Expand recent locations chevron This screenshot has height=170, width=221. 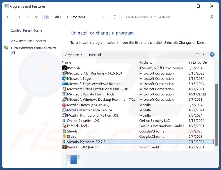tap(27, 17)
